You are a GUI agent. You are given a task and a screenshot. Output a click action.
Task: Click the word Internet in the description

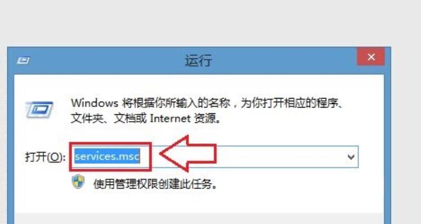coord(170,118)
